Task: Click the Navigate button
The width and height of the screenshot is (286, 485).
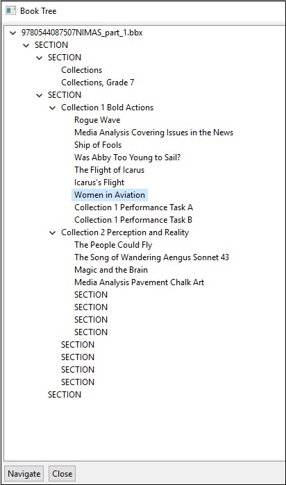Action: point(24,474)
